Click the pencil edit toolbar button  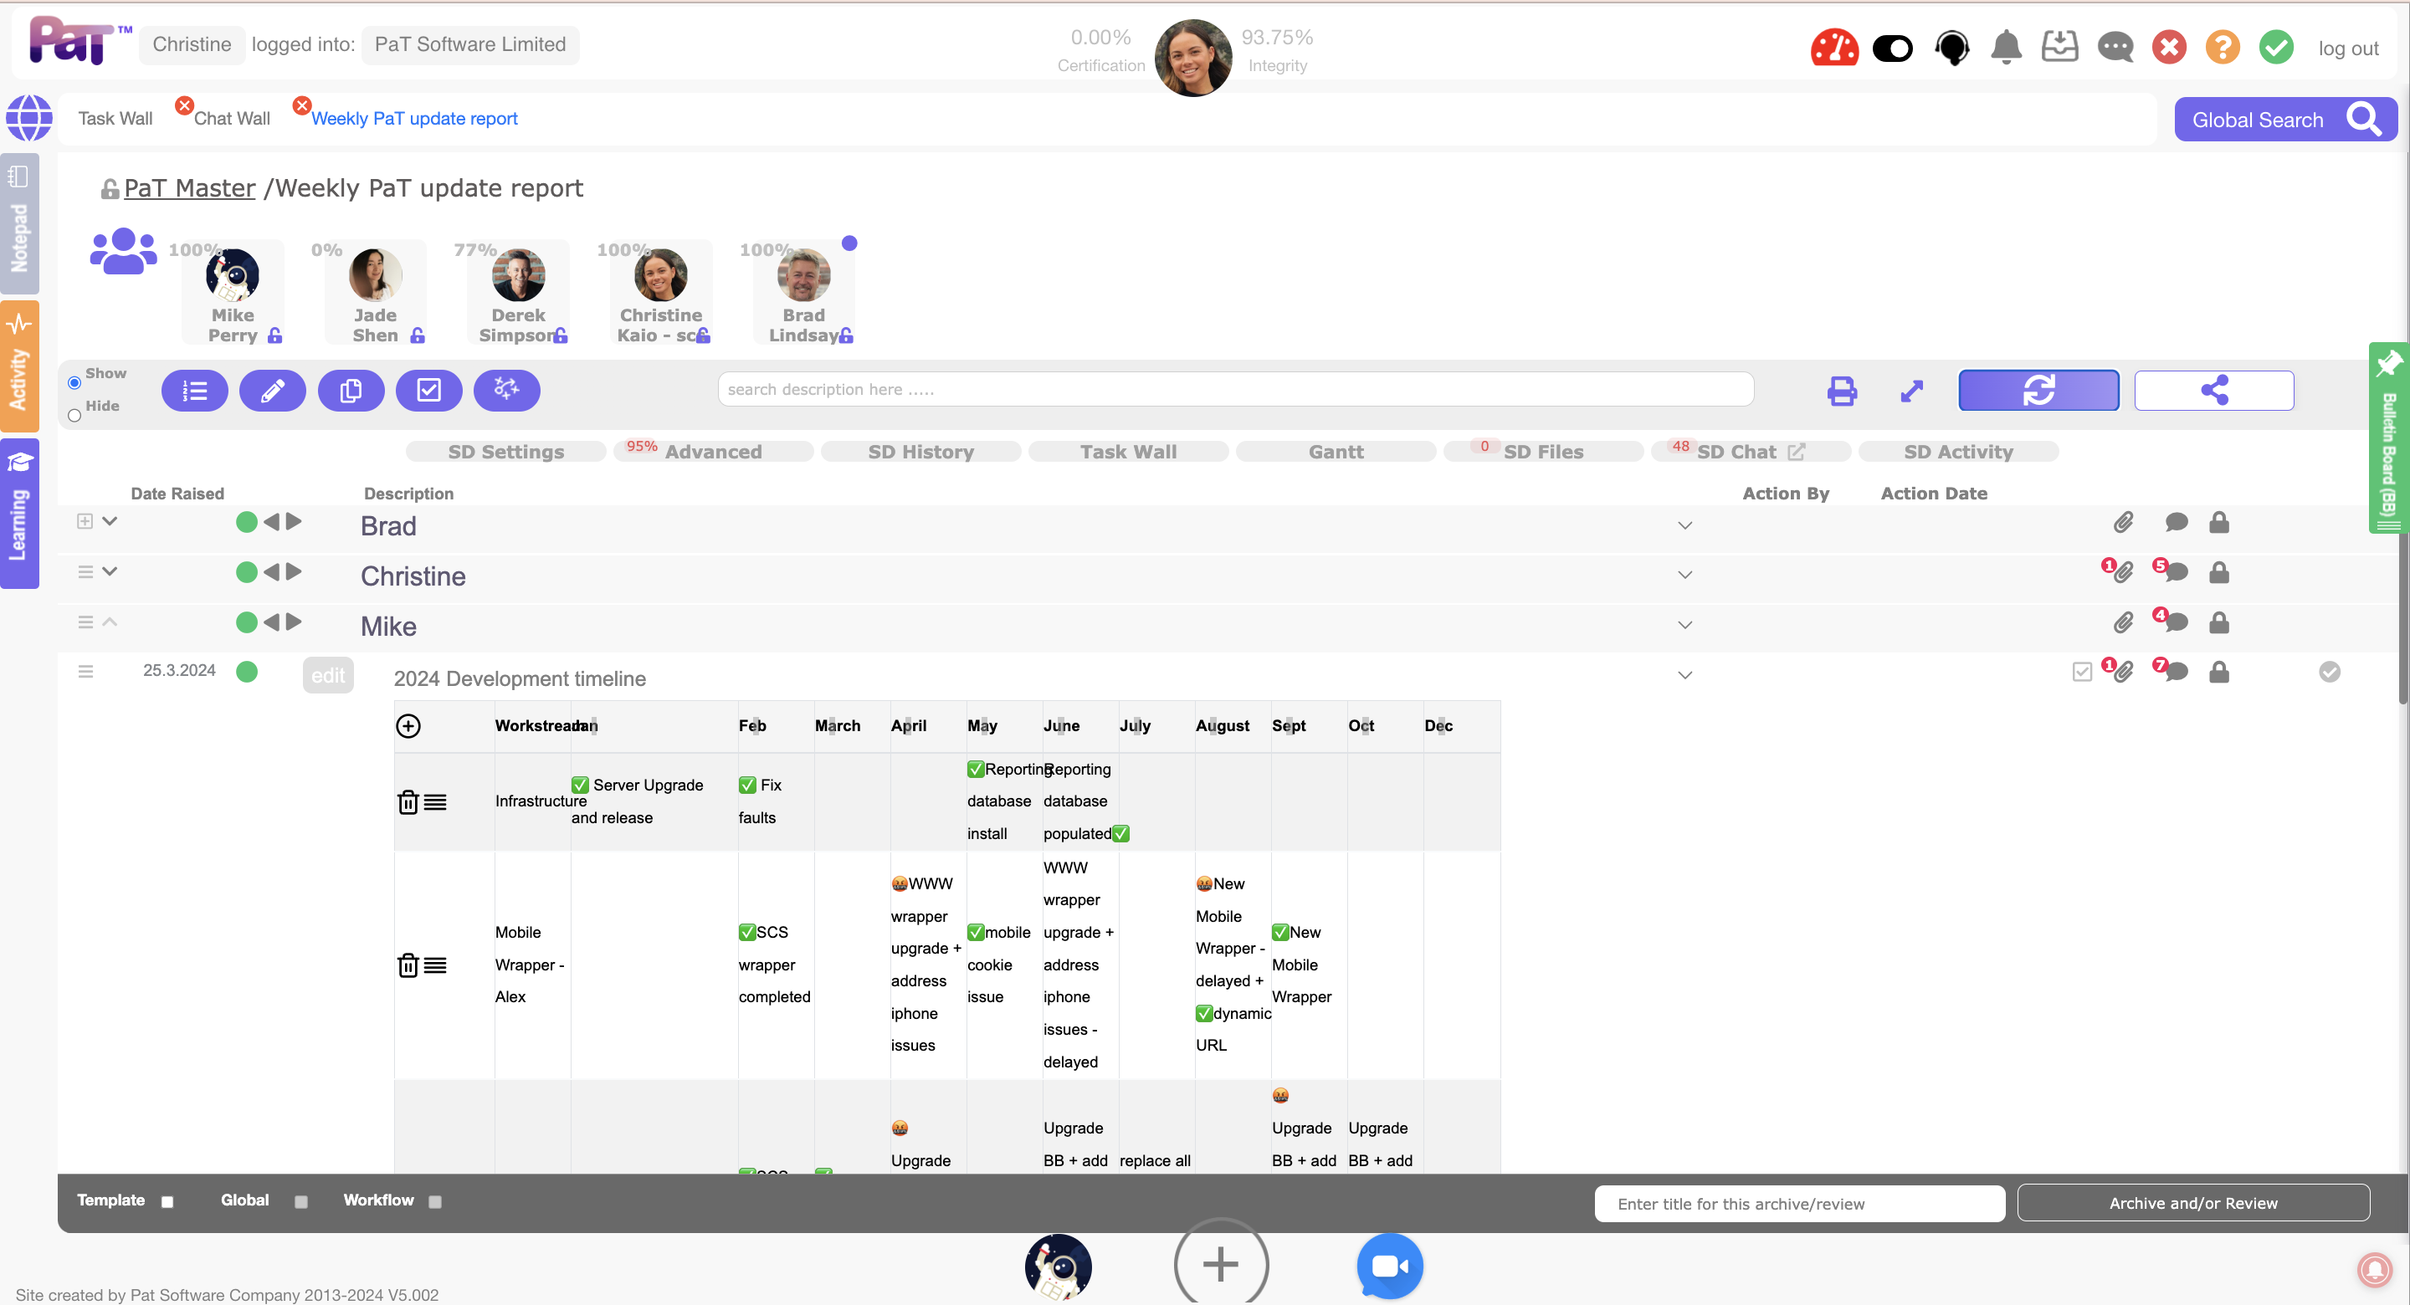(272, 390)
